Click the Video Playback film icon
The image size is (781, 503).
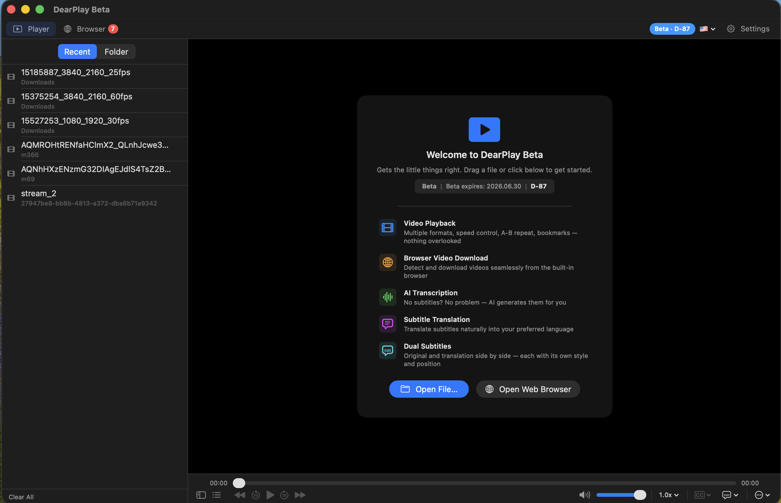click(x=388, y=227)
